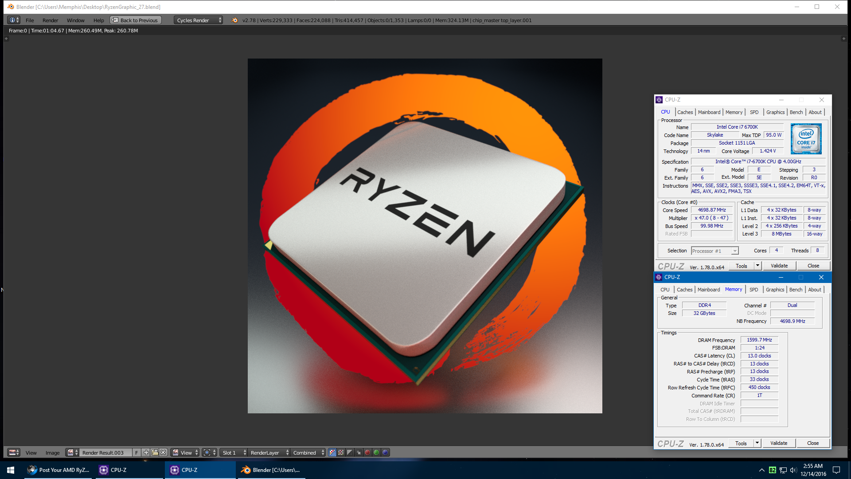The height and width of the screenshot is (479, 851).
Task: Switch to SPD tab in lower CPU-Z
Action: (x=754, y=290)
